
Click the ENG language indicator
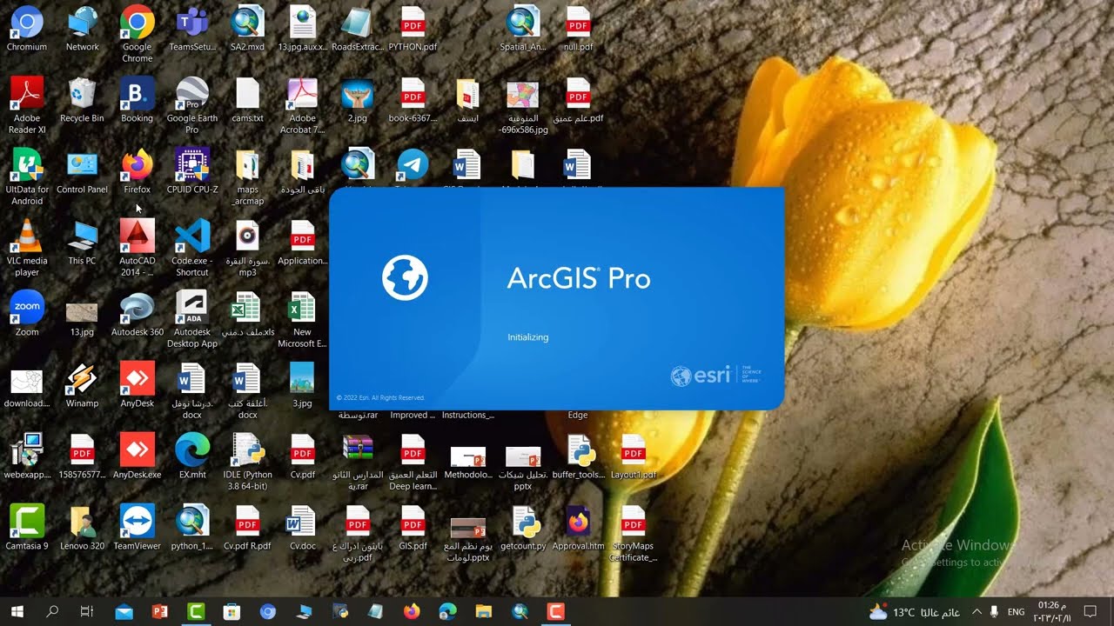click(1016, 612)
